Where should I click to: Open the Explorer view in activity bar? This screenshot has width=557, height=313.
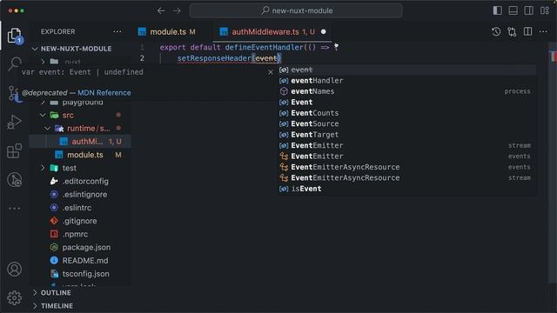pos(15,36)
